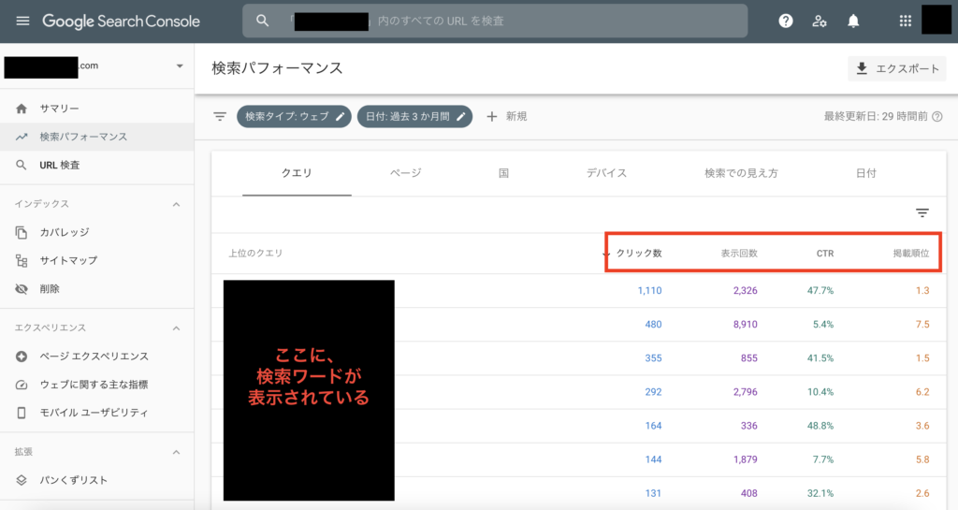This screenshot has height=510, width=958.
Task: Select the クエリ tab
Action: [297, 173]
